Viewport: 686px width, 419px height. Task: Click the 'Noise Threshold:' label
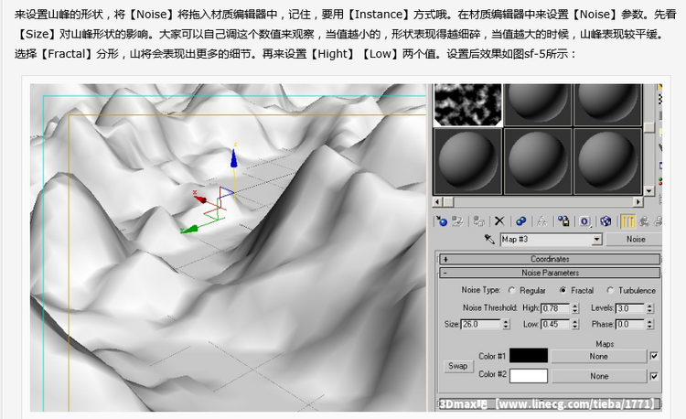[x=490, y=308]
